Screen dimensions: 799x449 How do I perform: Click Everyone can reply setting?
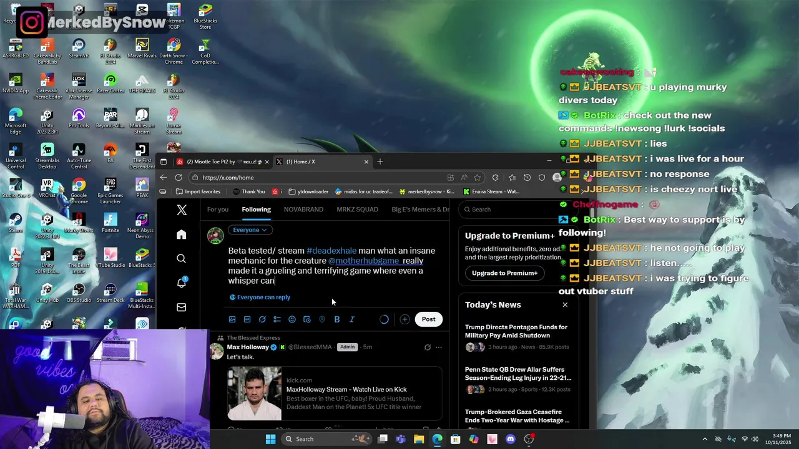coord(260,297)
